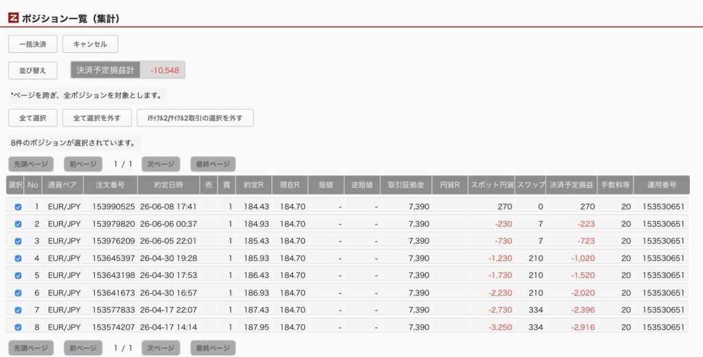Toggle checkbox for position No 4
This screenshot has height=357, width=703.
[18, 258]
